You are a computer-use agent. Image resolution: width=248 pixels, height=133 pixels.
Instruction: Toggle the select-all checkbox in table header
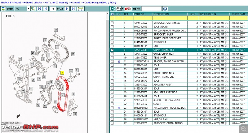point(112,14)
